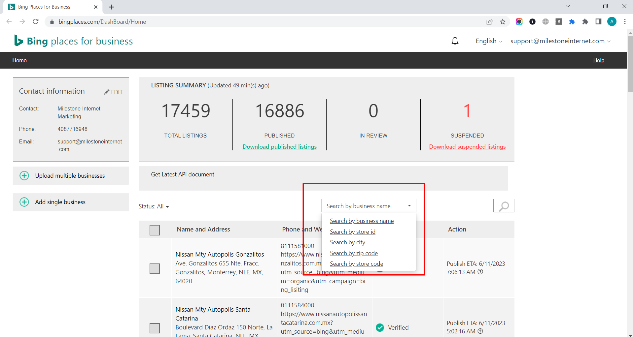633x337 pixels.
Task: Click the Bing logo icon
Action: 18,41
